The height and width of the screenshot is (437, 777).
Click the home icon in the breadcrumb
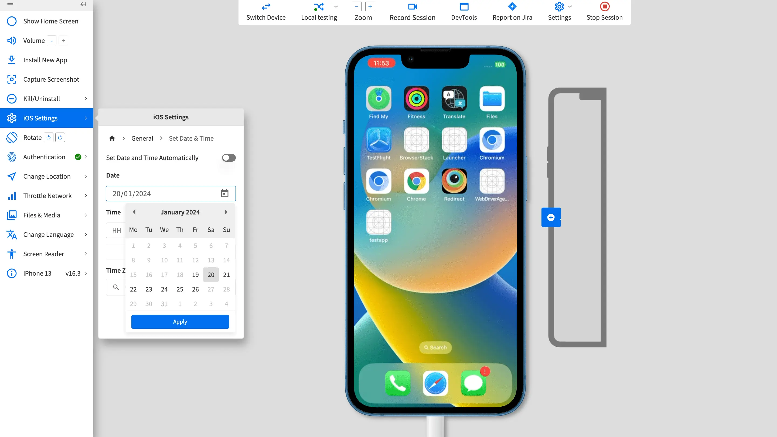click(112, 138)
